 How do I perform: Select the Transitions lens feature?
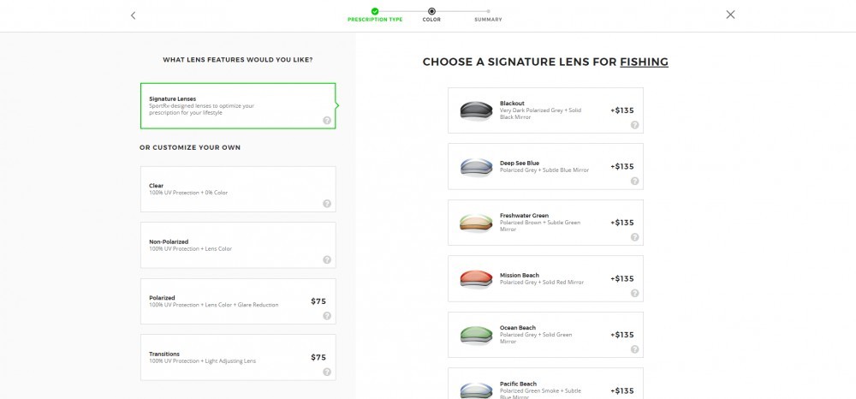[238, 358]
